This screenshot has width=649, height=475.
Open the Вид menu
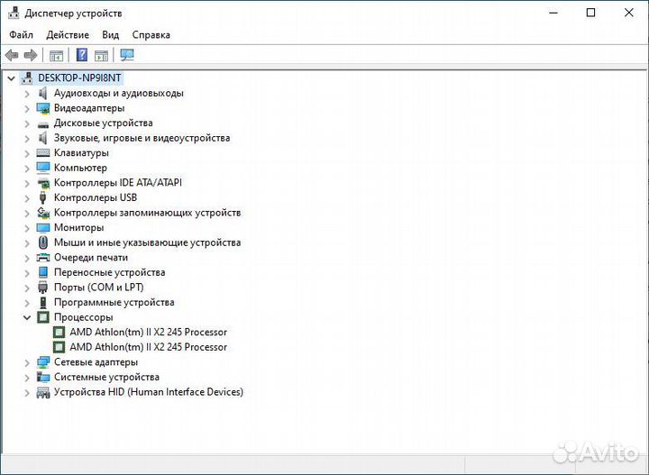110,35
